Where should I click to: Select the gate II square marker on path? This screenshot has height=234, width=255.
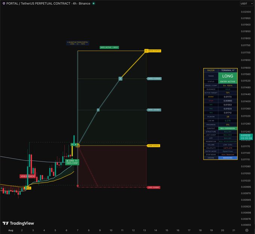point(120,79)
